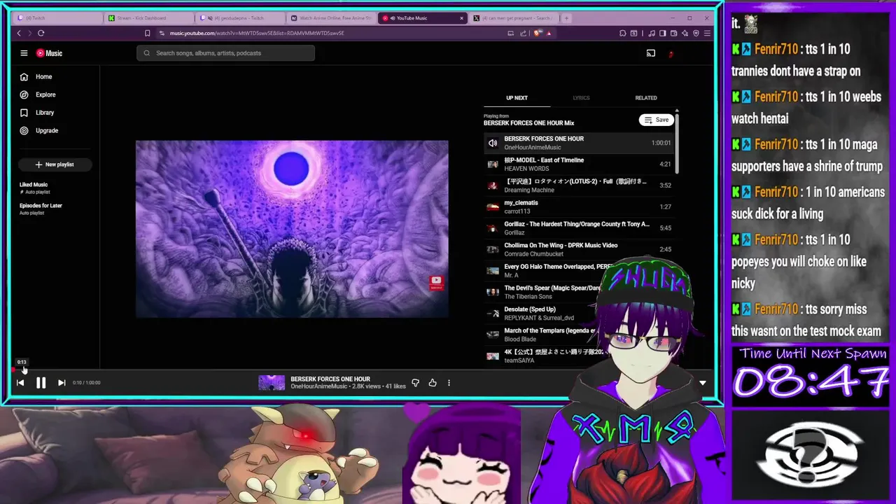Click the Cast to device icon

[x=651, y=53]
